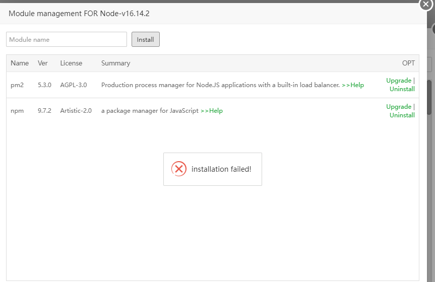Upgrade the pm2 module
Viewport: 435px width, 282px height.
pyautogui.click(x=399, y=81)
